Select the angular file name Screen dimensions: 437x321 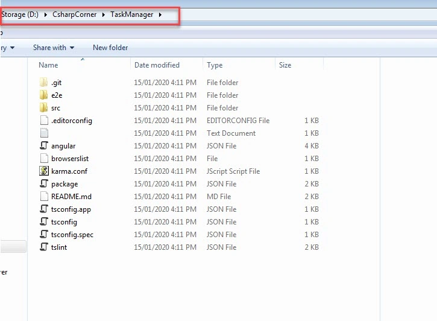coord(63,146)
